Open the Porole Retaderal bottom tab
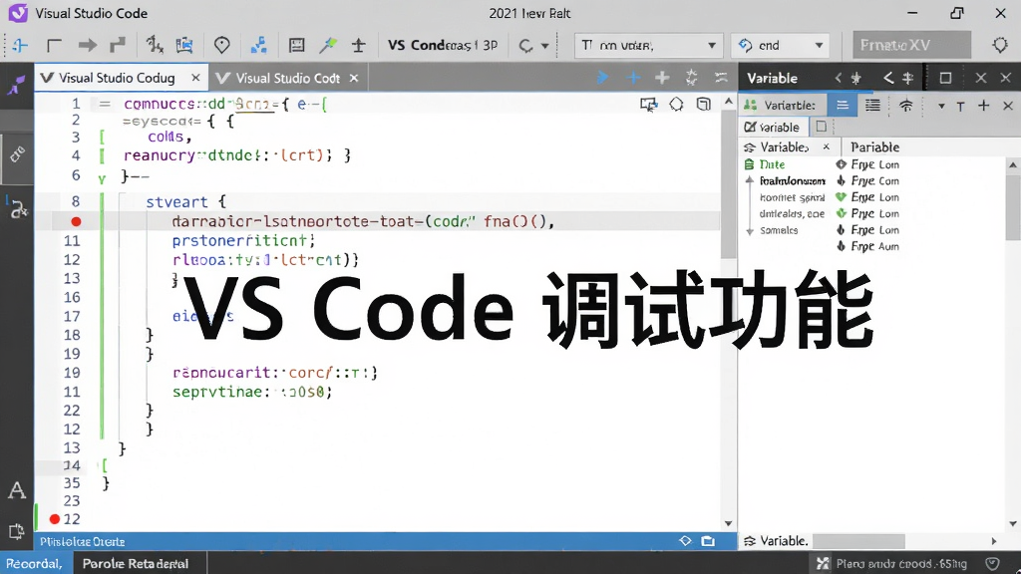This screenshot has width=1021, height=574. [x=136, y=564]
